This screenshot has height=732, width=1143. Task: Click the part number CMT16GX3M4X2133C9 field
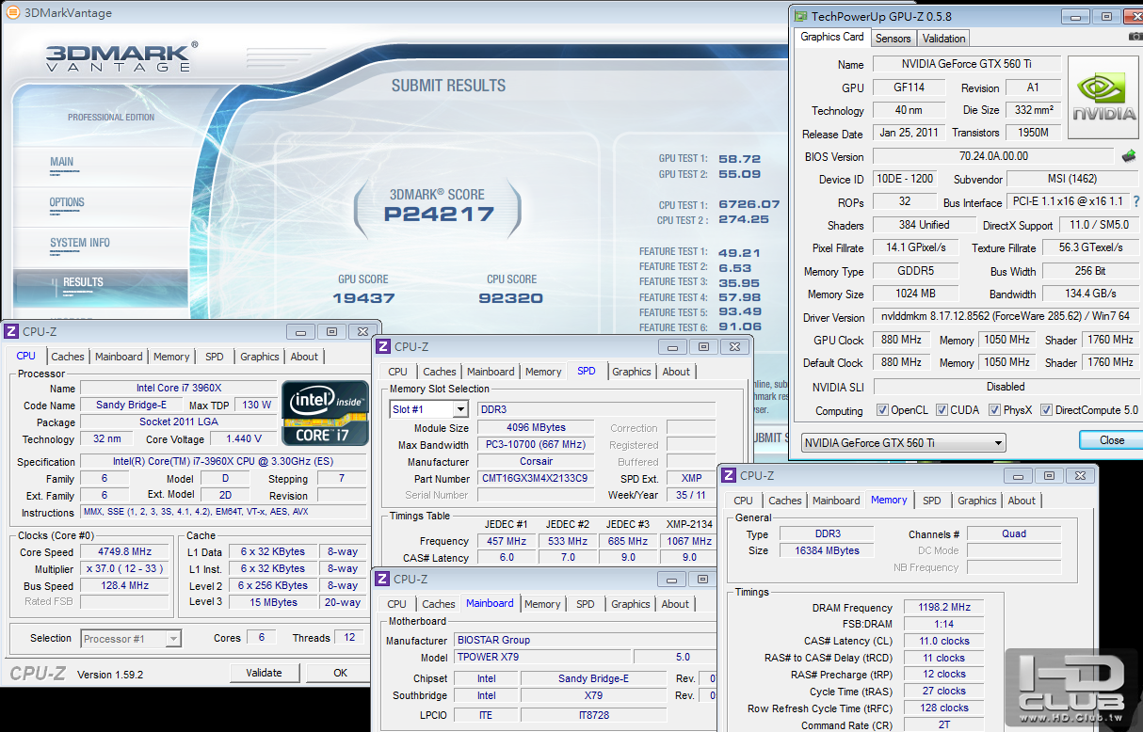536,479
